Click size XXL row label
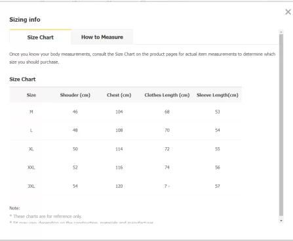This screenshot has height=241, width=293. tap(31, 167)
